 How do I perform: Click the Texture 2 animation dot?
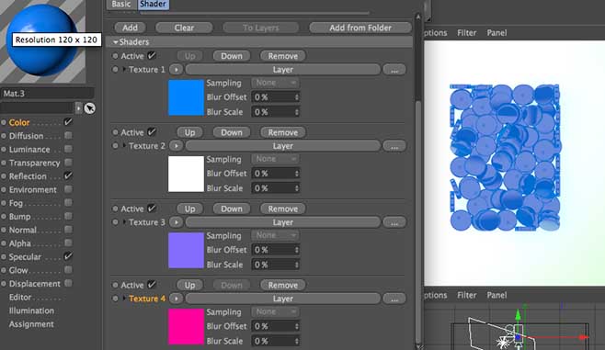(x=115, y=146)
